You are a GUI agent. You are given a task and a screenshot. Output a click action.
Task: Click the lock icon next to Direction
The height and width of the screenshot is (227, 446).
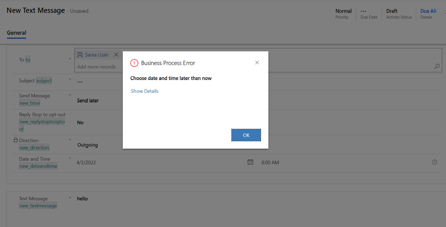[x=16, y=140]
